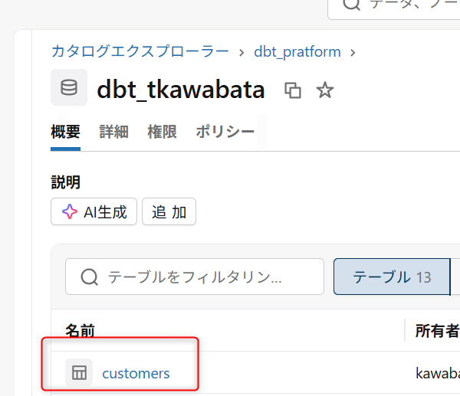Copy the dbt_tkawabata schema name
The image size is (460, 396).
293,90
